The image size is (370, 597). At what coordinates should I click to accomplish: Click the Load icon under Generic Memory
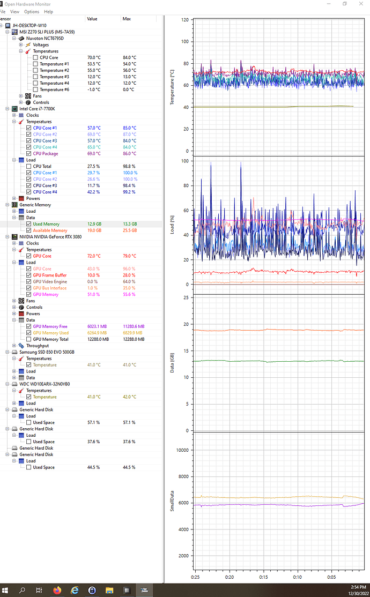pos(21,211)
